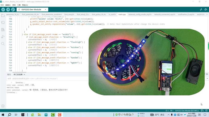
Task: Open the sidebar Search panel
Action: tap(3, 44)
